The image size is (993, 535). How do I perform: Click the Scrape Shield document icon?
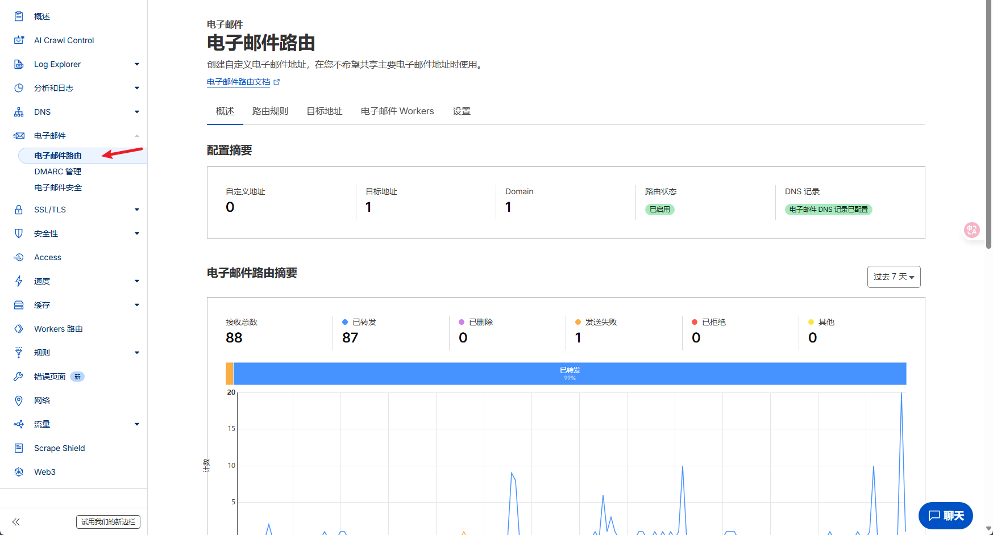pyautogui.click(x=19, y=448)
